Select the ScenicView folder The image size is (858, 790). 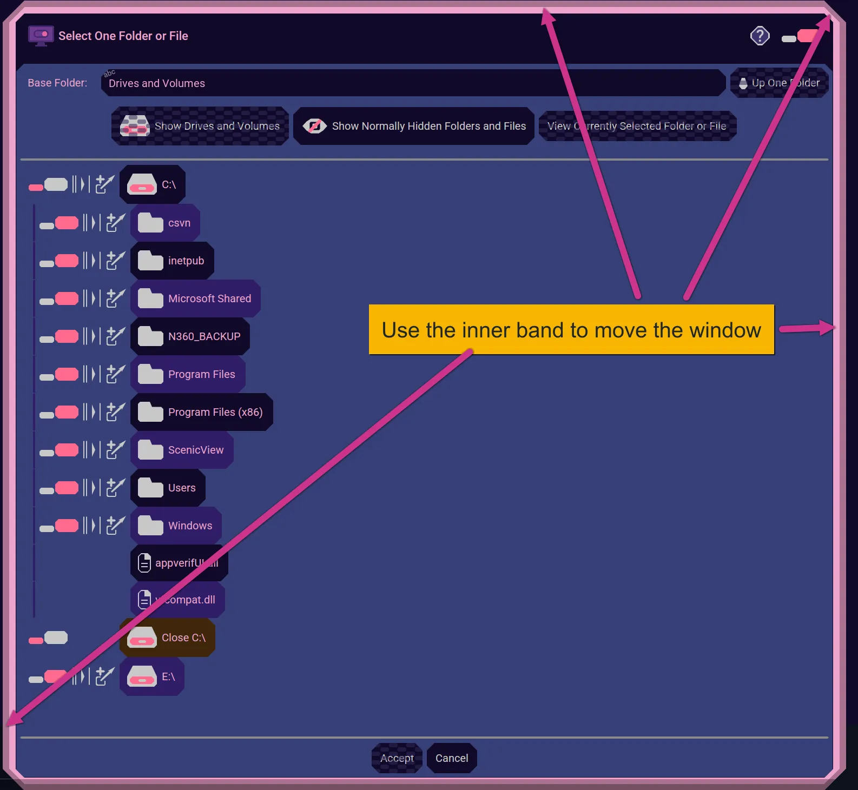(x=182, y=450)
